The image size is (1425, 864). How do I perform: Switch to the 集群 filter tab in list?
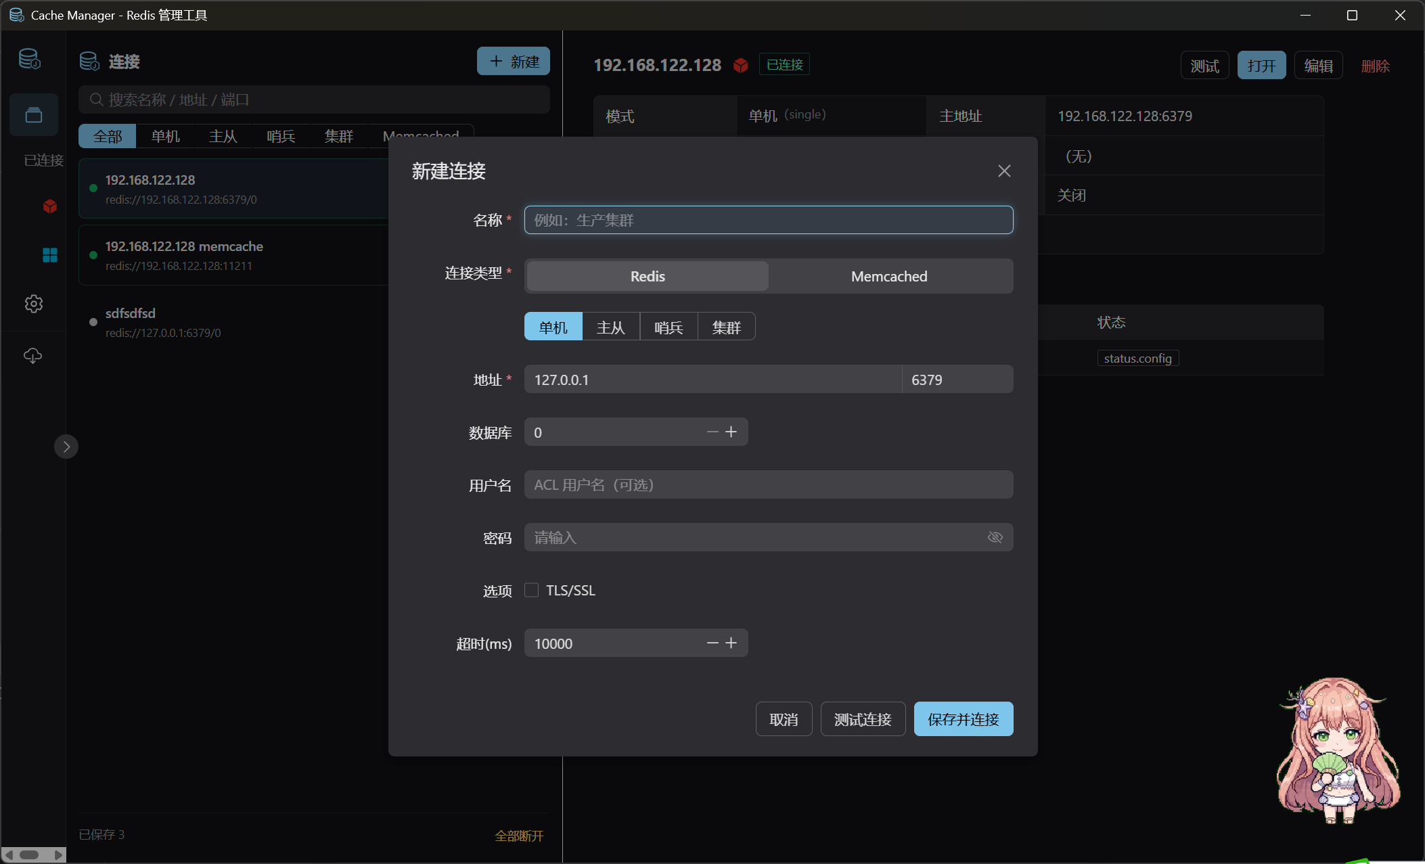pyautogui.click(x=338, y=137)
